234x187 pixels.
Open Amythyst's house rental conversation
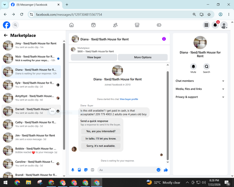(31, 98)
